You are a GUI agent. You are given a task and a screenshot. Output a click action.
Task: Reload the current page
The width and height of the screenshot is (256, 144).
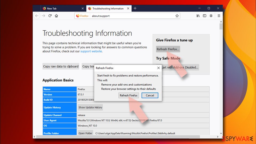[x=50, y=16]
